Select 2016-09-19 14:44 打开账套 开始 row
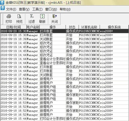Screen dimensions: 129x121 pos(64,71)
